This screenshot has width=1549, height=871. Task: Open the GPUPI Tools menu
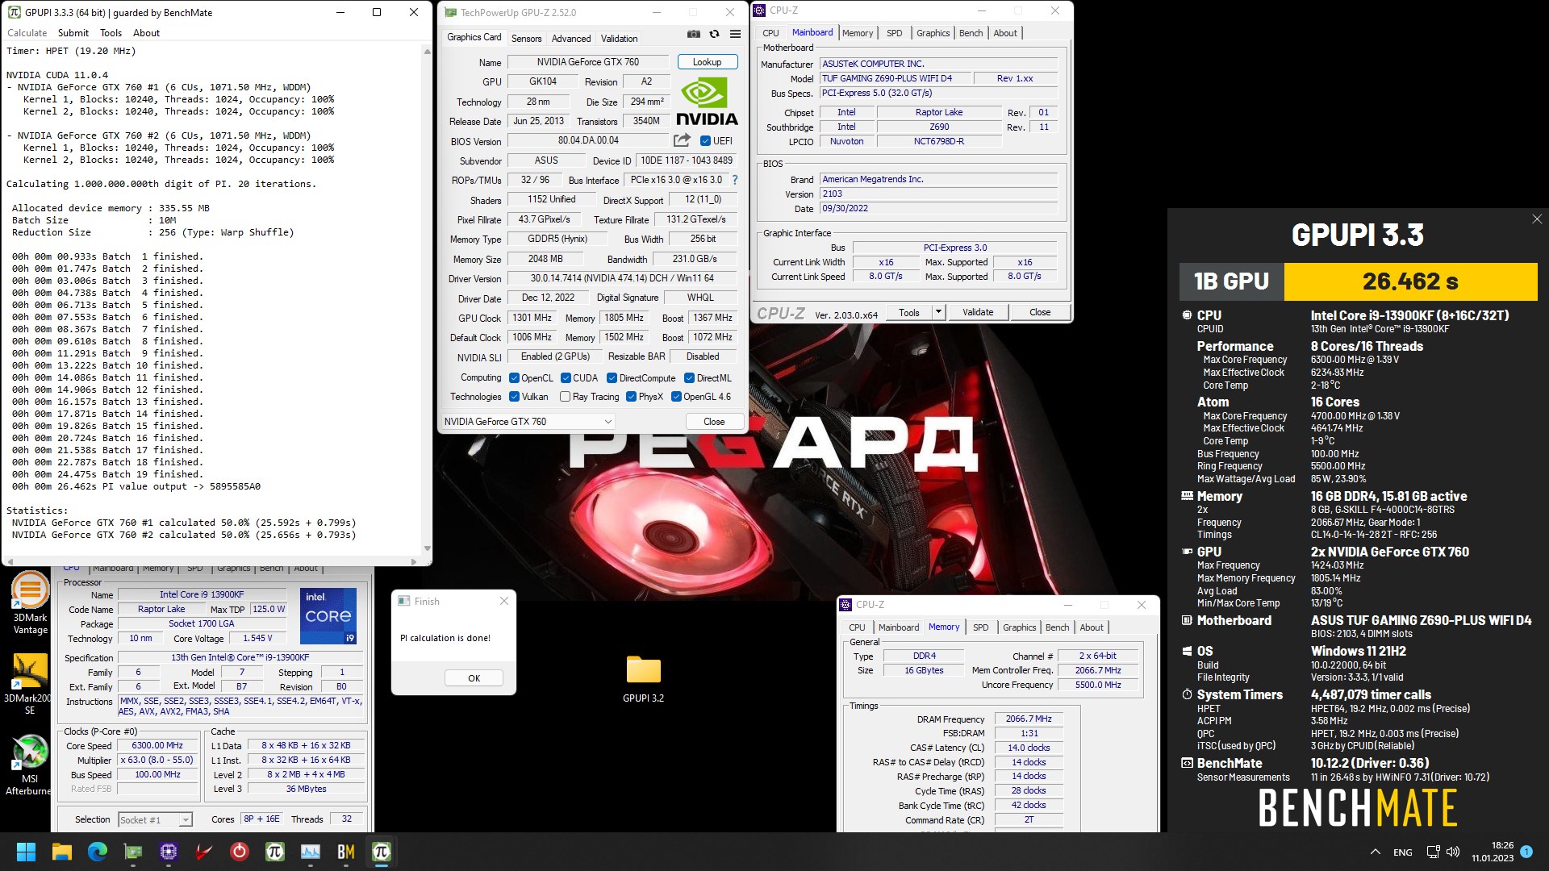tap(111, 33)
